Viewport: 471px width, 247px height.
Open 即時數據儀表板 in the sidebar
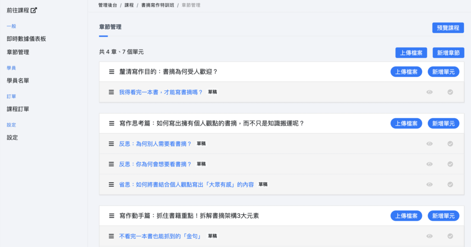26,39
